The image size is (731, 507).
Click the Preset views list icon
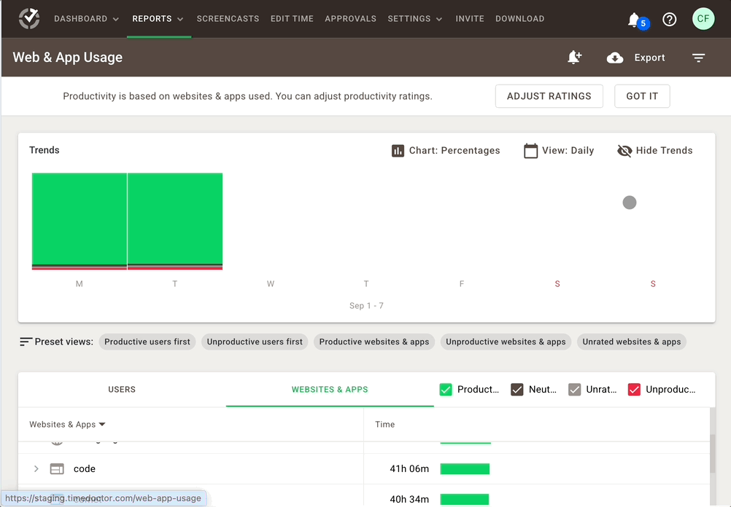point(26,342)
